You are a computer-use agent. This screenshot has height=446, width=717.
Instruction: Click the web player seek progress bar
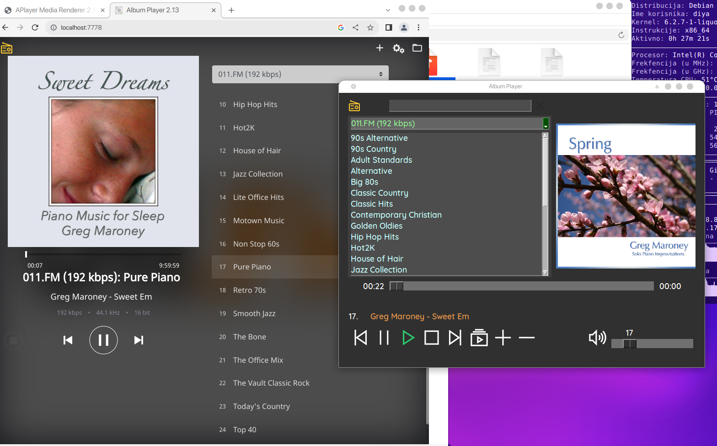click(103, 254)
